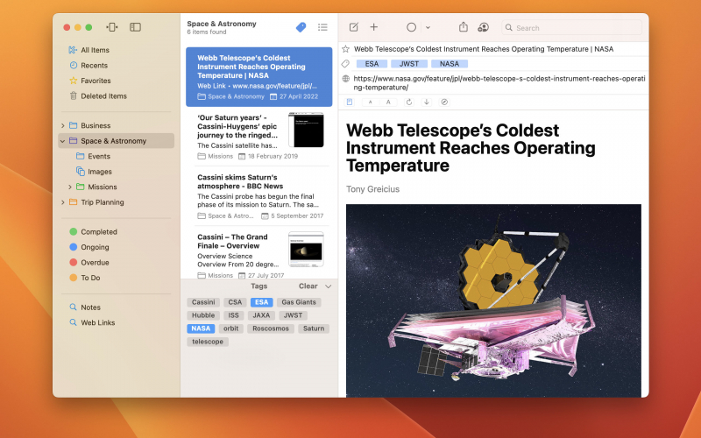This screenshot has height=438, width=701.
Task: Open Cassini – The Grand Finale item
Action: 258,254
